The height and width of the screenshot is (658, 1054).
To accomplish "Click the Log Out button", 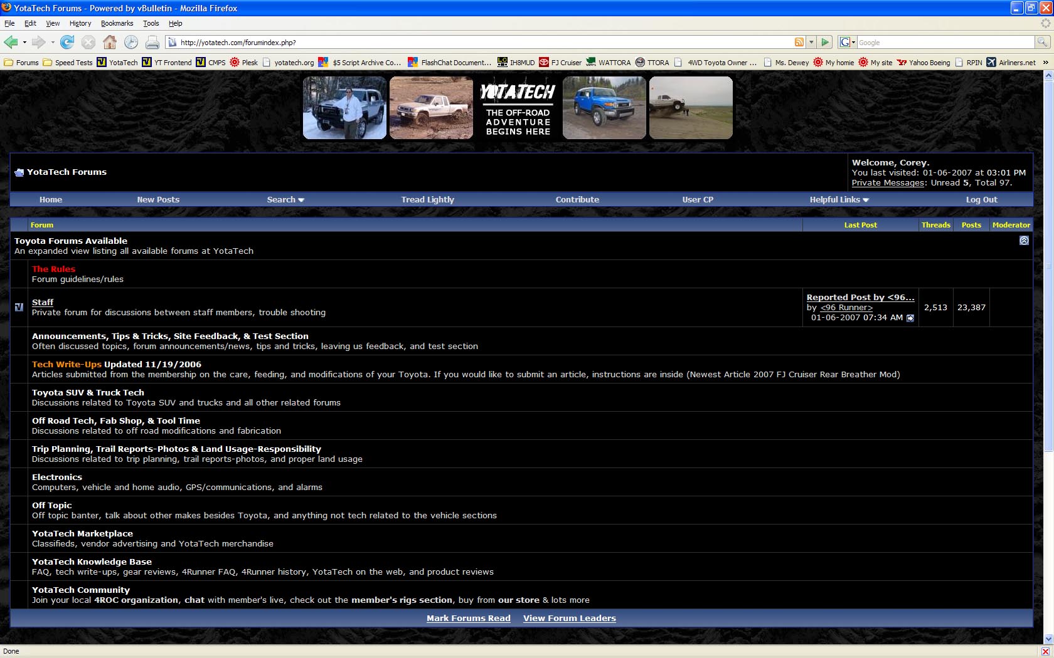I will (x=981, y=199).
